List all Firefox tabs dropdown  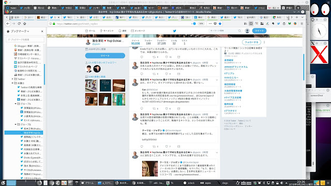(302, 17)
